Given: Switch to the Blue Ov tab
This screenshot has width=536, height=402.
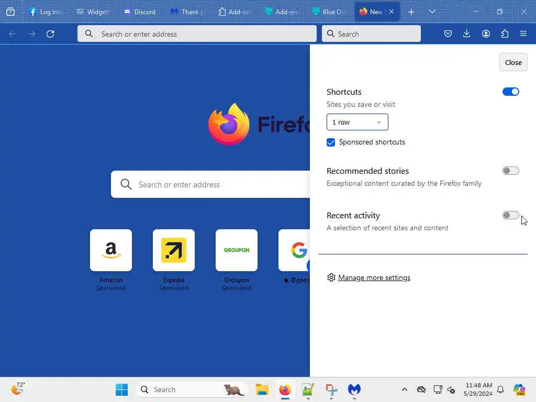Looking at the screenshot, I should (329, 12).
